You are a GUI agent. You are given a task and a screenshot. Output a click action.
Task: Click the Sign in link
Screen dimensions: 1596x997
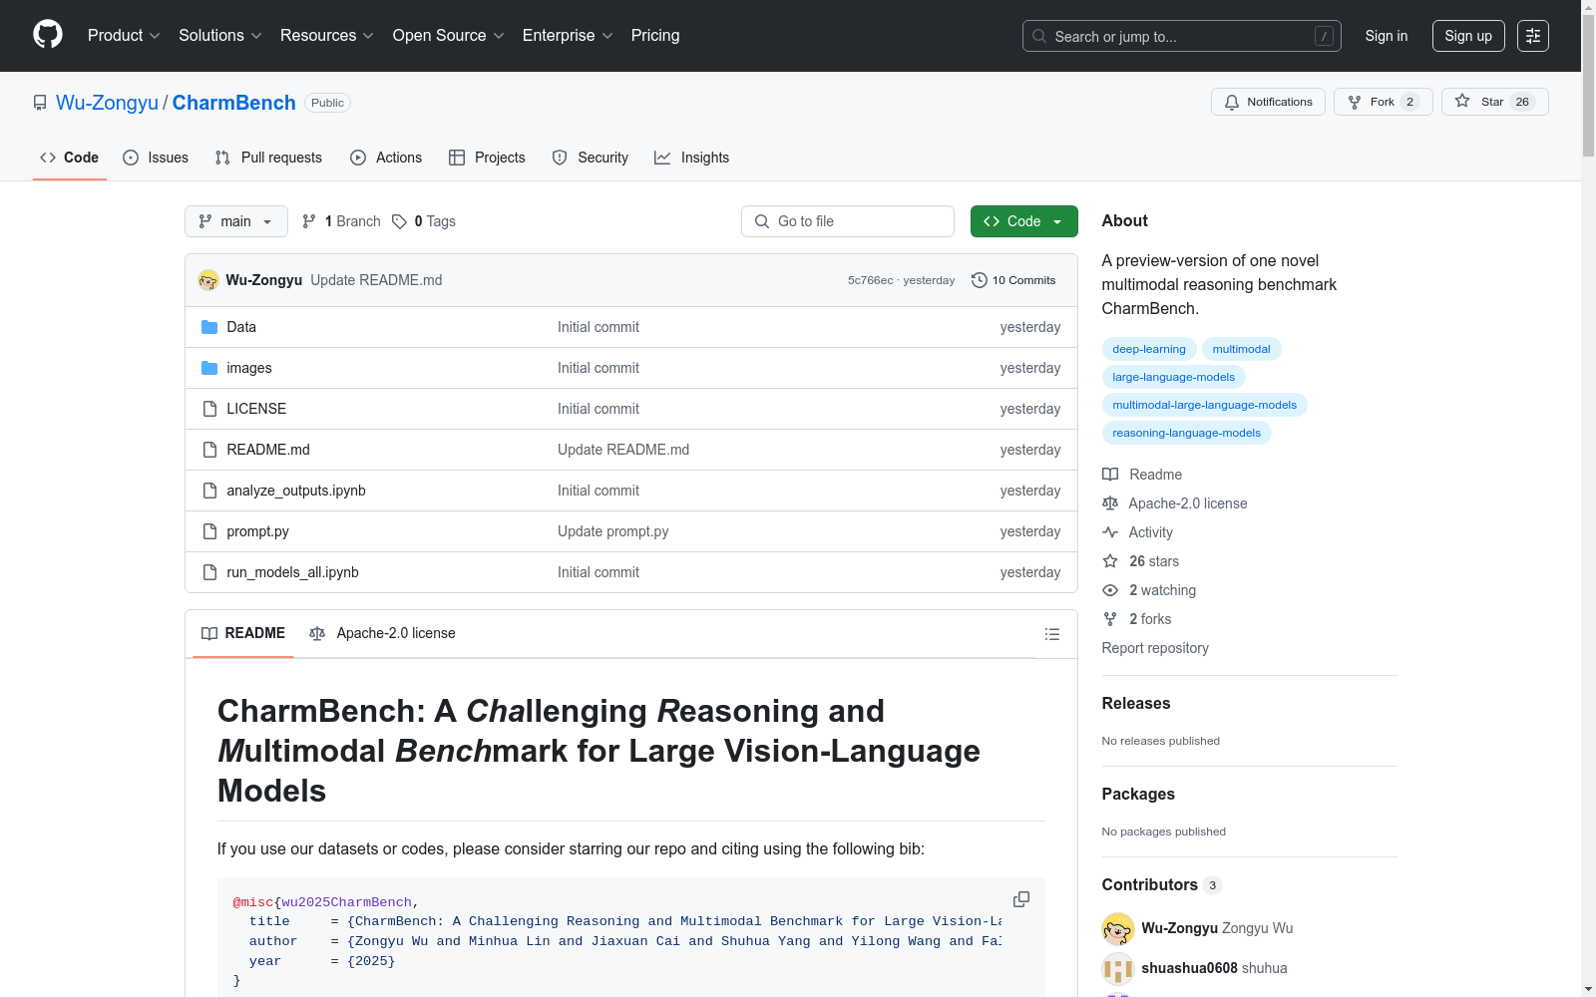(x=1387, y=36)
